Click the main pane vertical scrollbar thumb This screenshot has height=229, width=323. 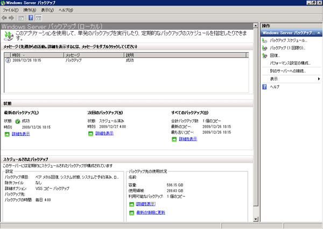[x=256, y=117]
